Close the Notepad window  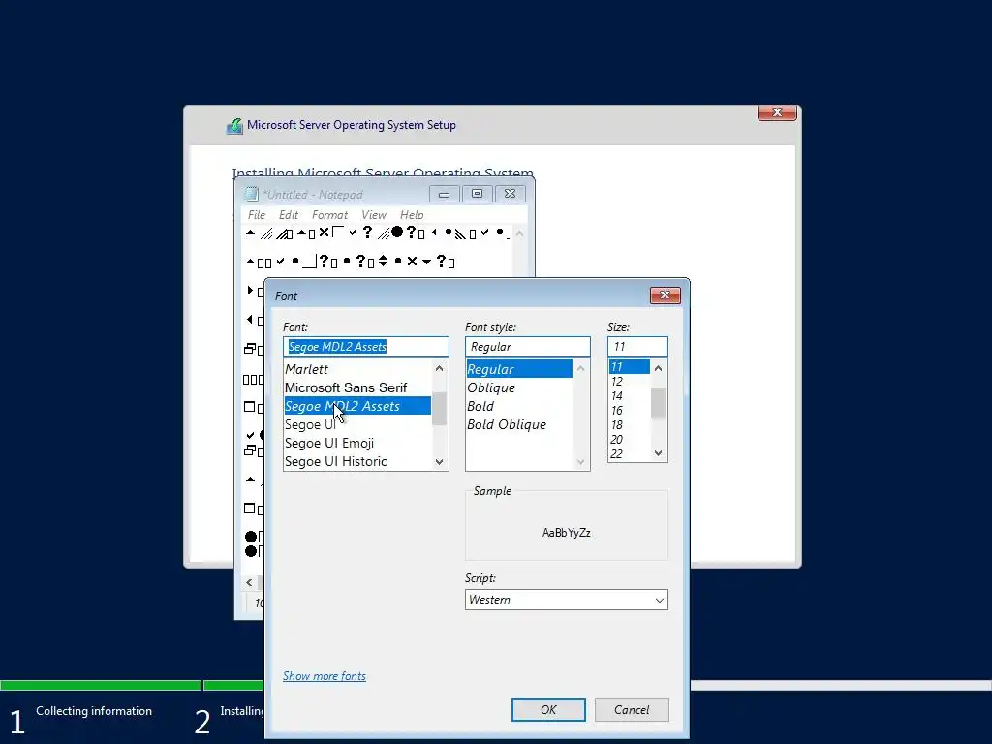pyautogui.click(x=510, y=194)
